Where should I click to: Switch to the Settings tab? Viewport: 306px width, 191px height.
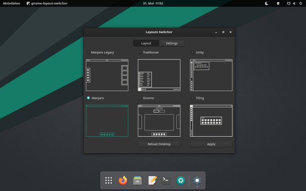pos(172,43)
